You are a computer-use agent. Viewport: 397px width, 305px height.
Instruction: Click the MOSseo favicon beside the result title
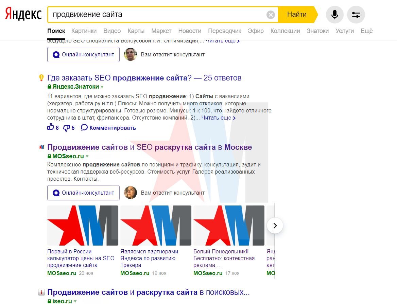[x=41, y=147]
